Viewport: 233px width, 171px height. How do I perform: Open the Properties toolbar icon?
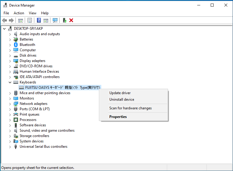coord(29,20)
